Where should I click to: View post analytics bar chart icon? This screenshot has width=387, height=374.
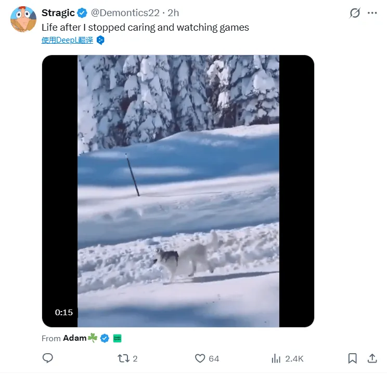[x=276, y=358]
